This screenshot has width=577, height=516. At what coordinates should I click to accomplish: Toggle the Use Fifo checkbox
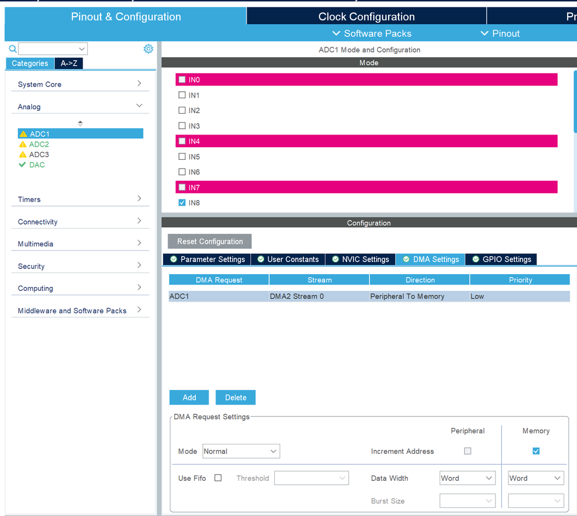pyautogui.click(x=218, y=478)
